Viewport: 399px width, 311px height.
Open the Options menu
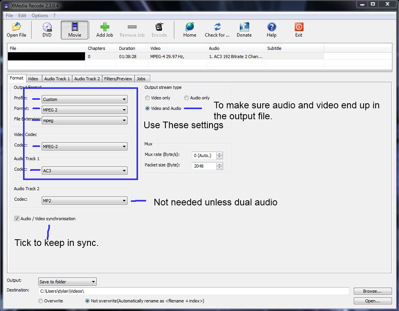pyautogui.click(x=40, y=16)
